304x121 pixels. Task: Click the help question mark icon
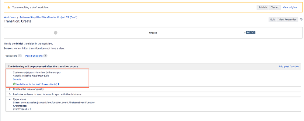[x=301, y=19]
